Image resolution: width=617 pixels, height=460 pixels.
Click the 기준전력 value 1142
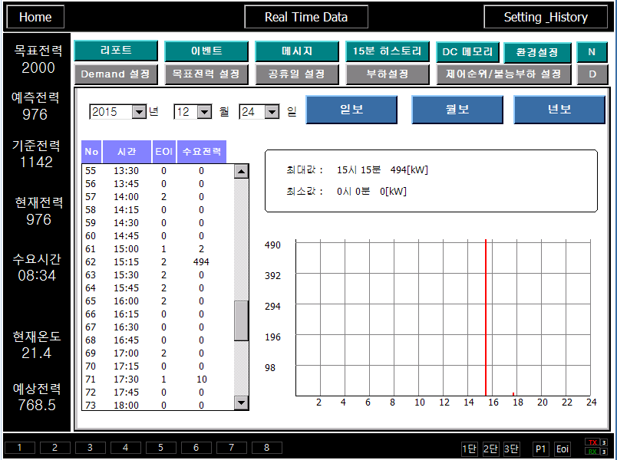36,162
